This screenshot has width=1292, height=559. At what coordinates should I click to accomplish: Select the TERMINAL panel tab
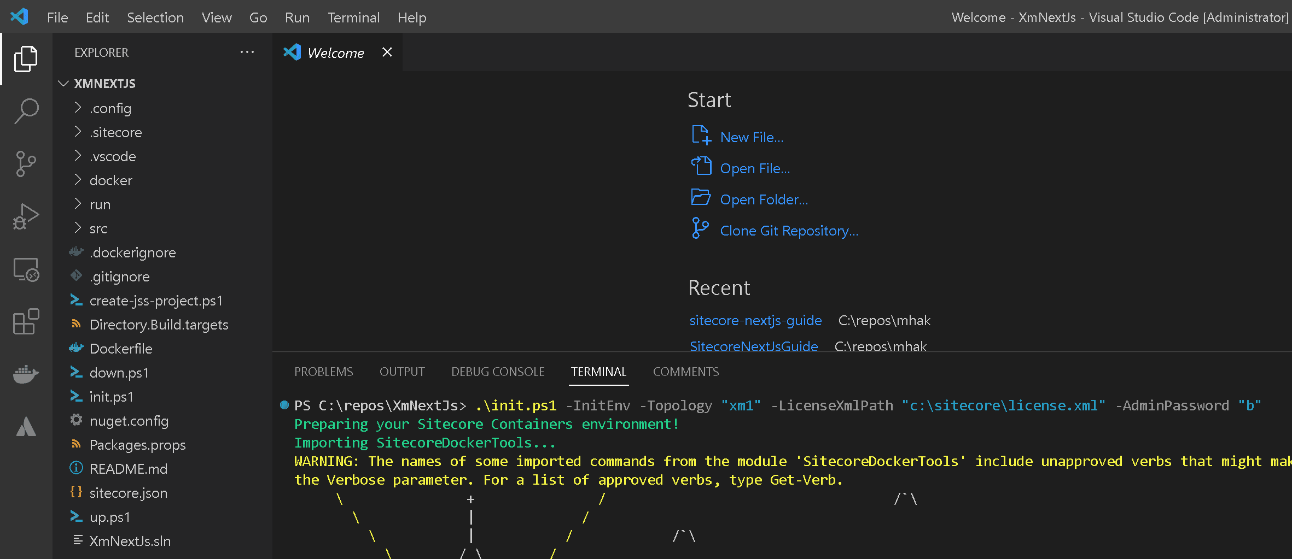598,372
